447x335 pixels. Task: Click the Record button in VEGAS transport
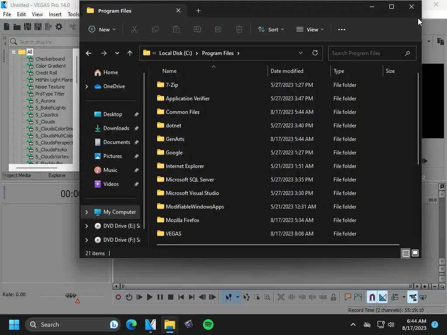point(118,297)
